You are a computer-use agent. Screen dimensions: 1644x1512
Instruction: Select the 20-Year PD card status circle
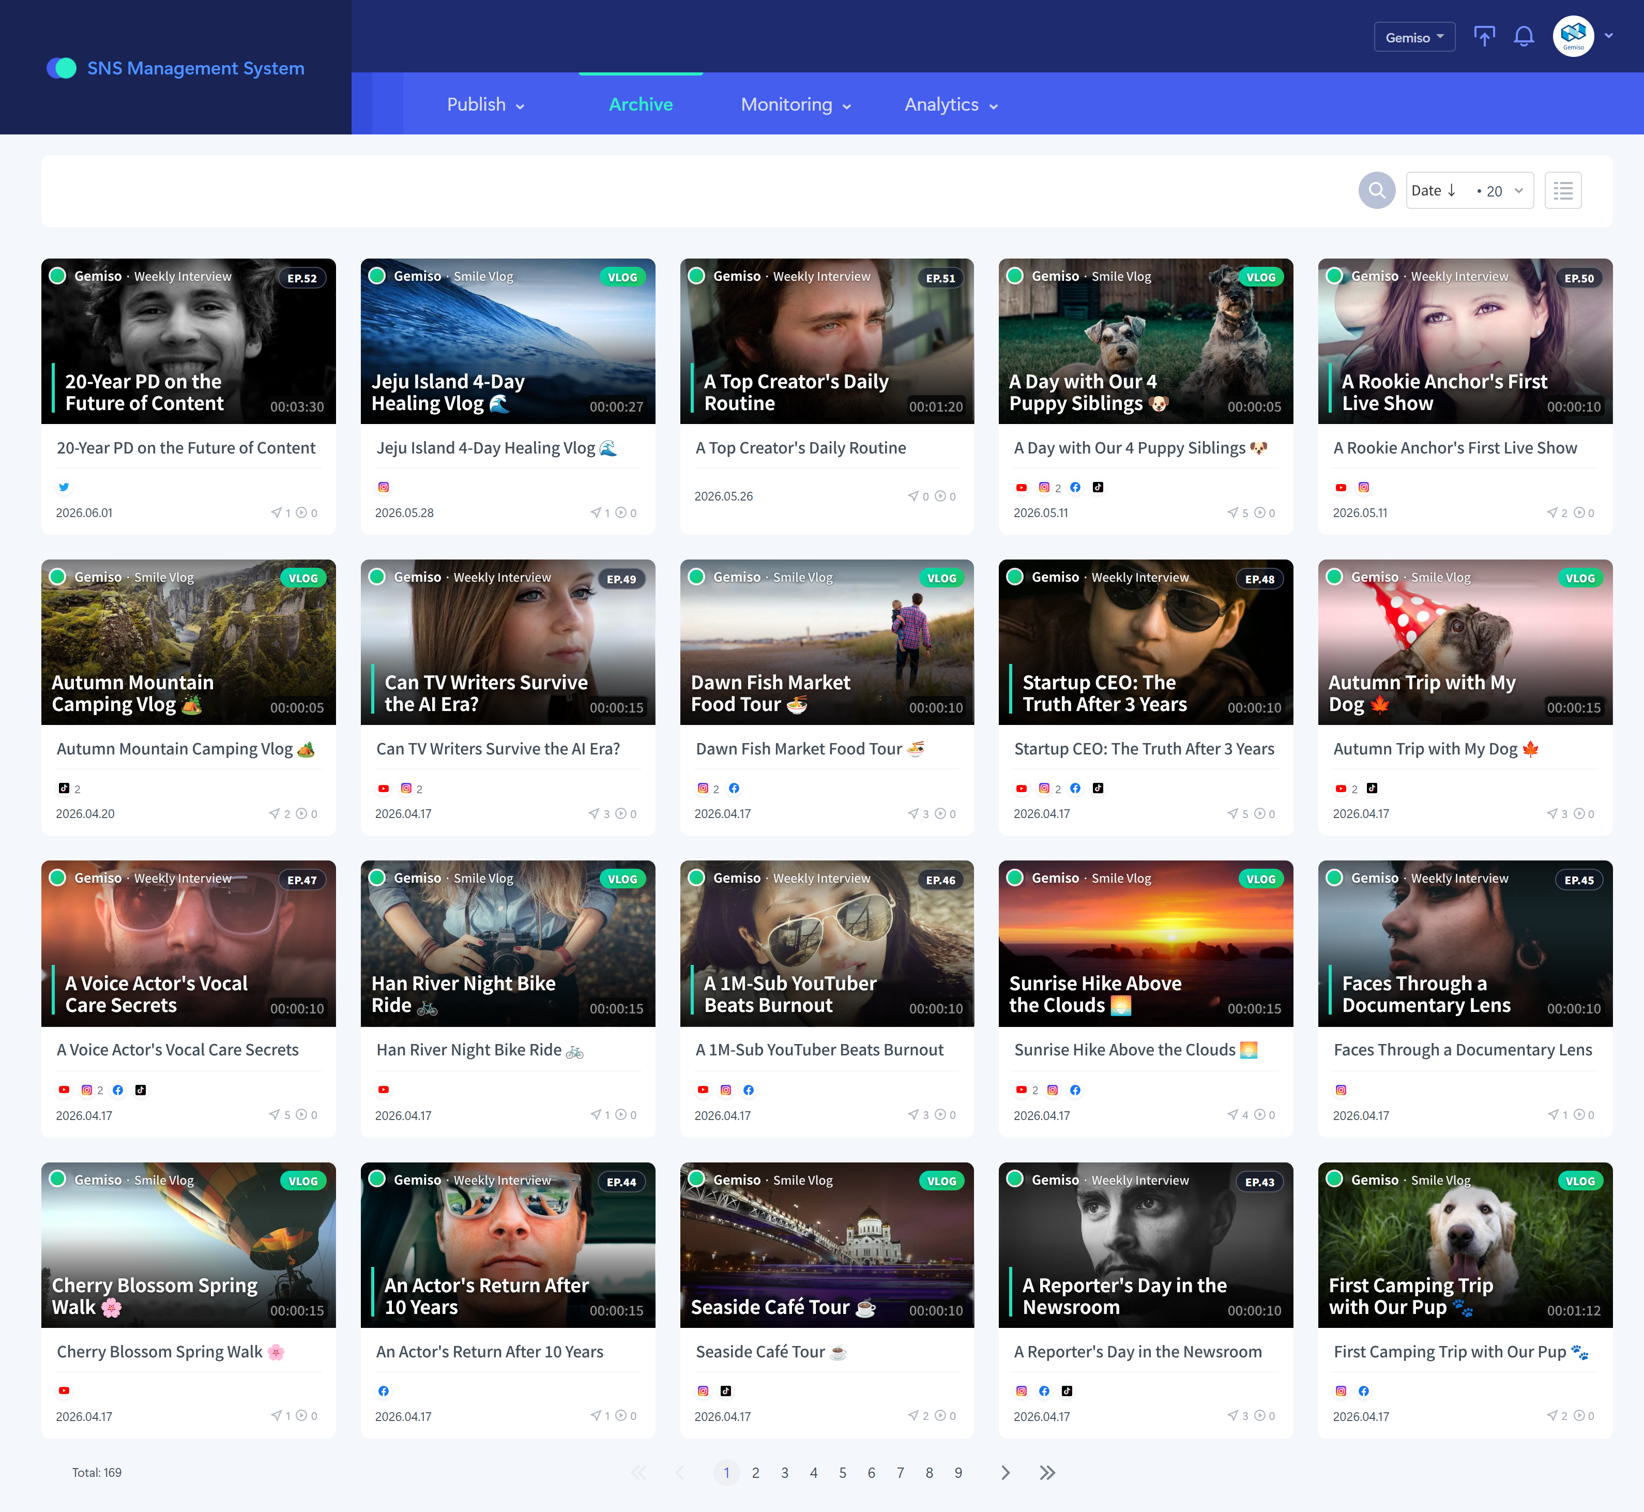57,276
